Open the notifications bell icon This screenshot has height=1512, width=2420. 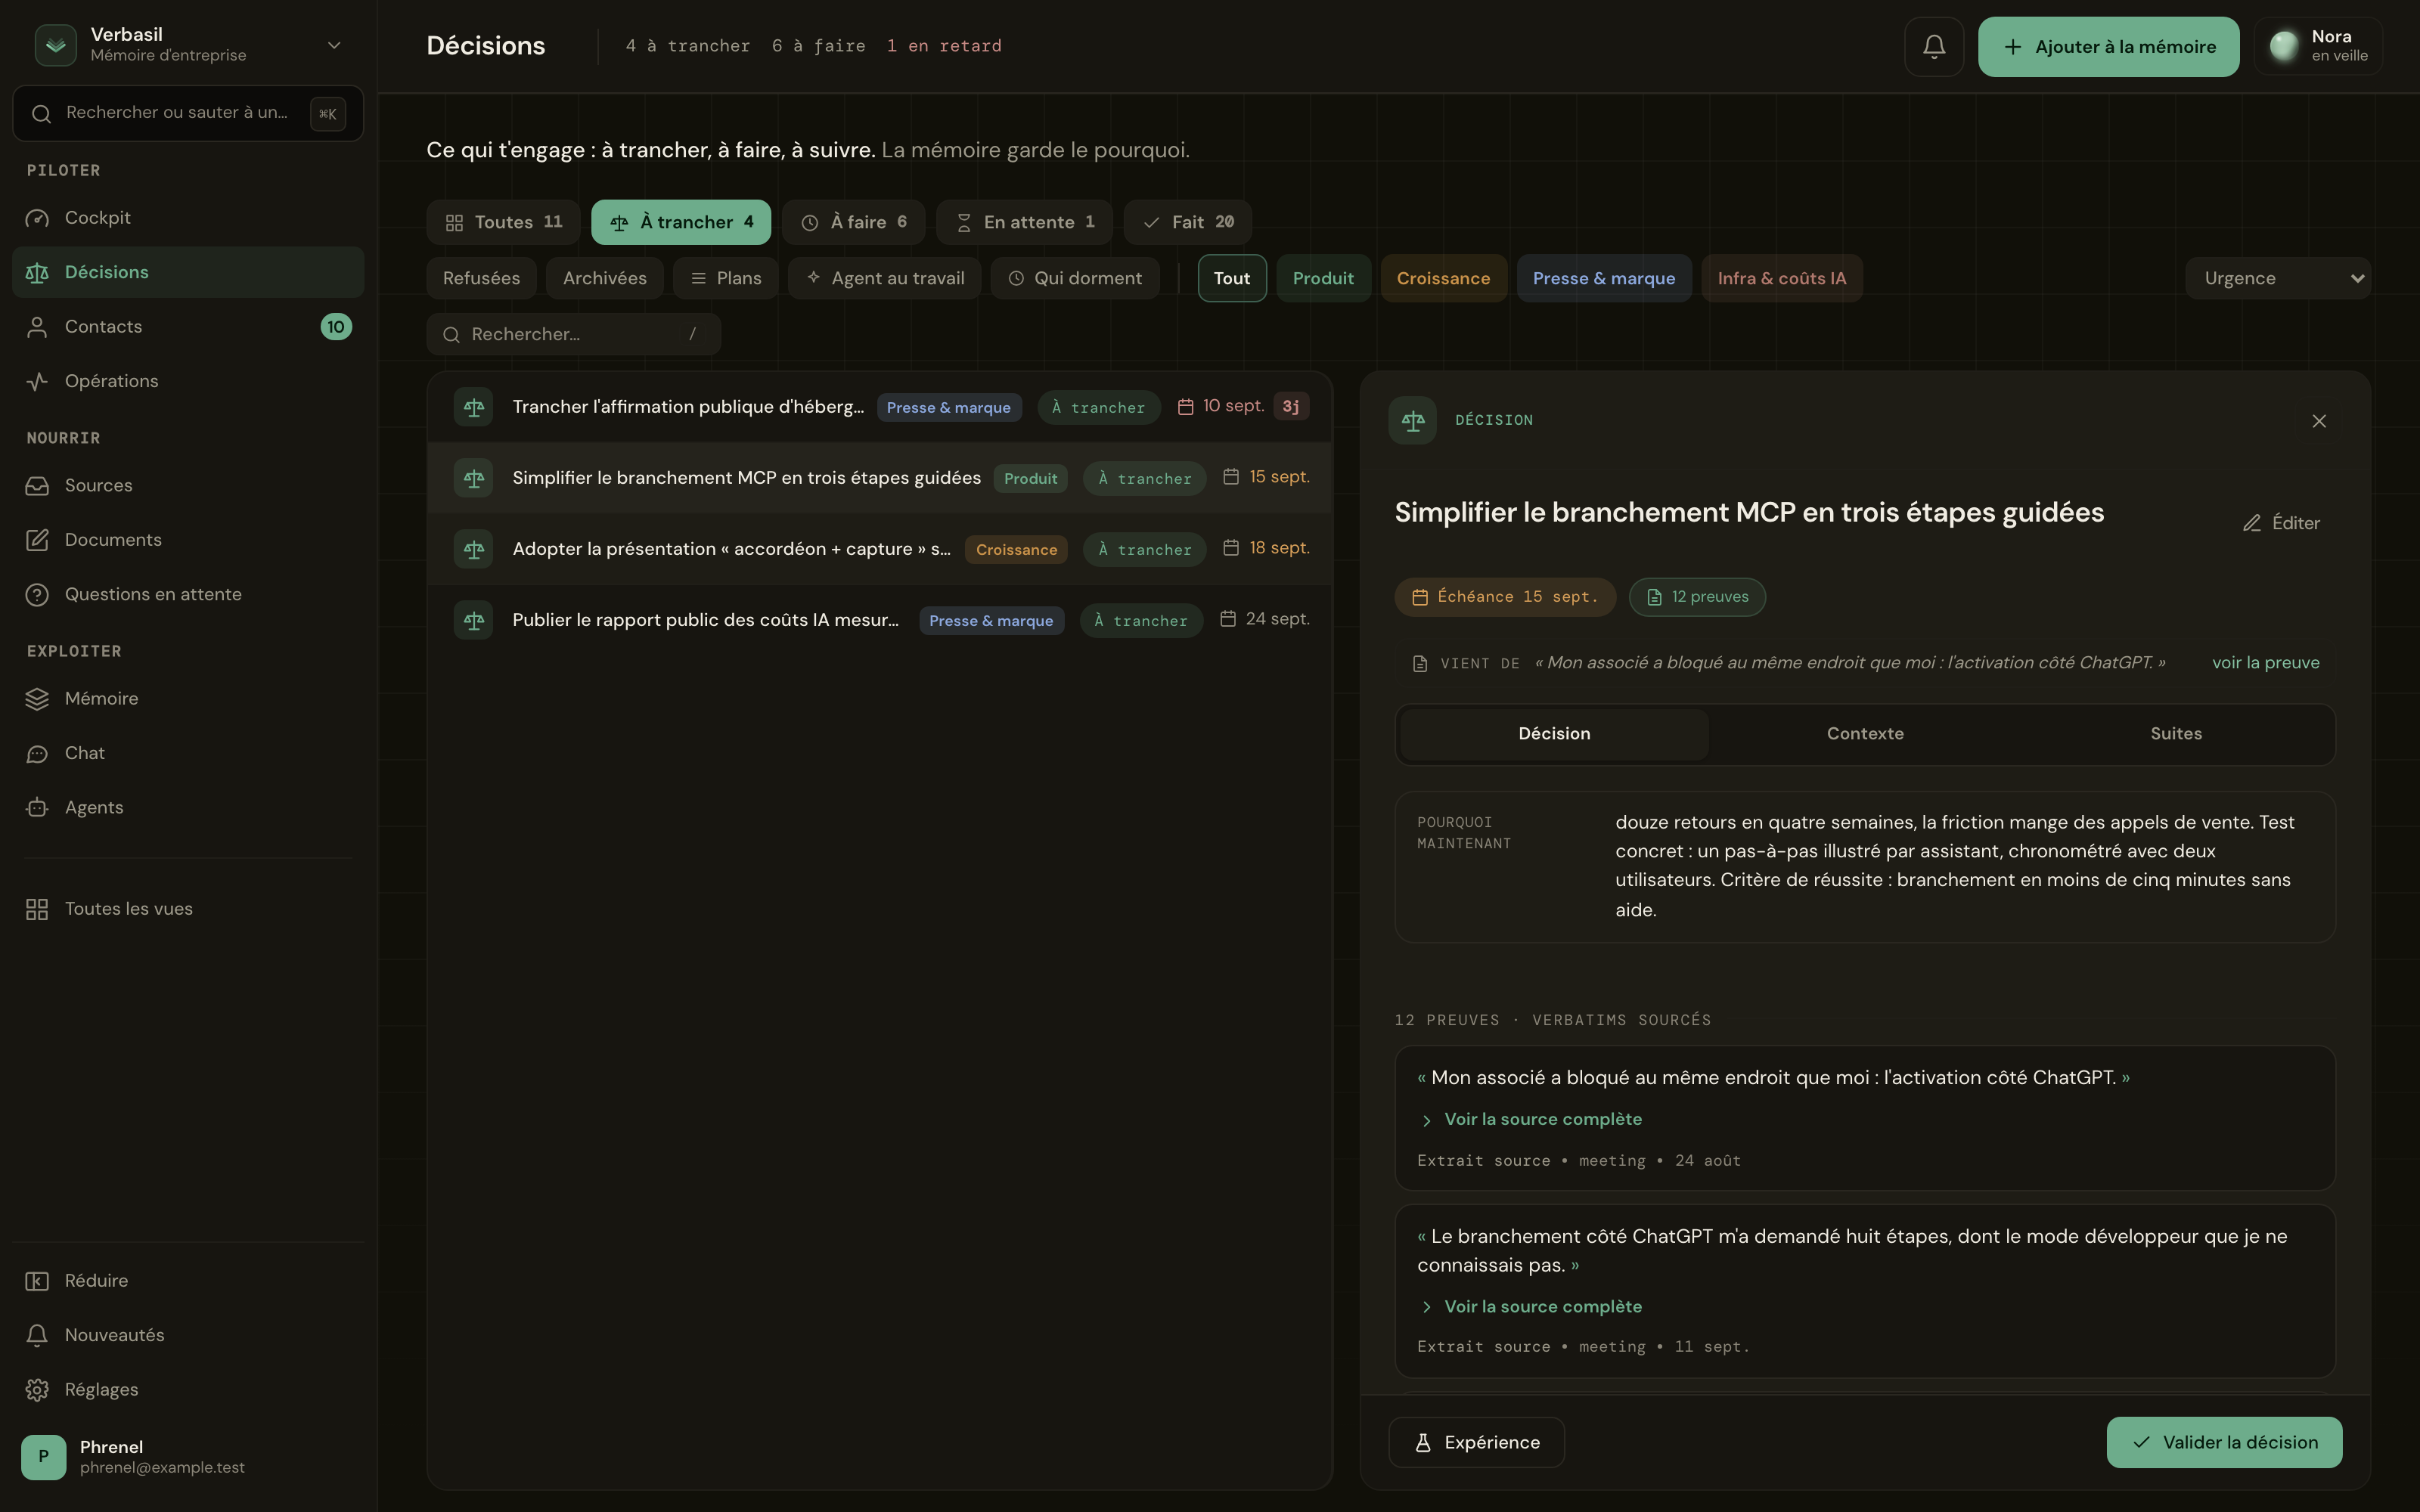(x=1933, y=46)
